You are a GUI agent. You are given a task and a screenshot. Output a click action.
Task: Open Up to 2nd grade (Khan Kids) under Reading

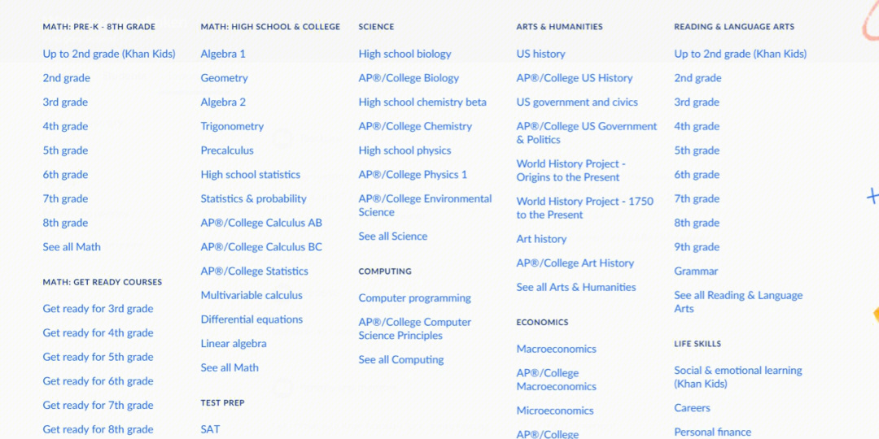pos(741,54)
